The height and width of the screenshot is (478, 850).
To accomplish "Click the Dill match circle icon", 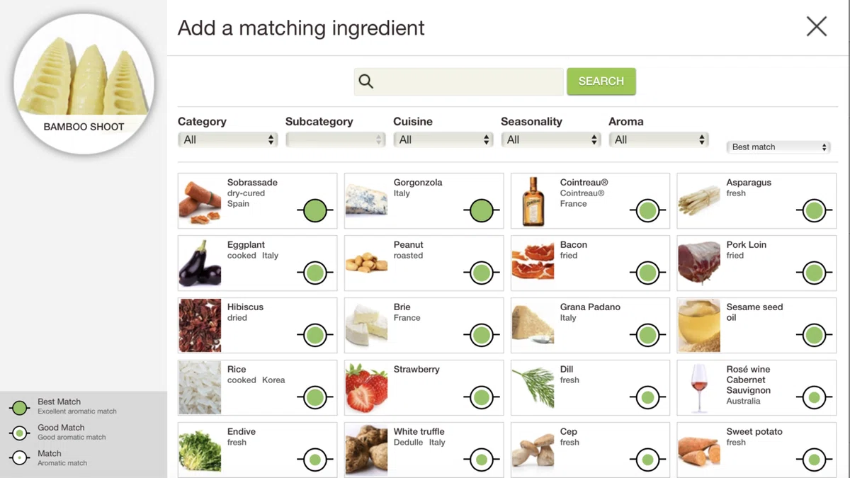I will [647, 397].
